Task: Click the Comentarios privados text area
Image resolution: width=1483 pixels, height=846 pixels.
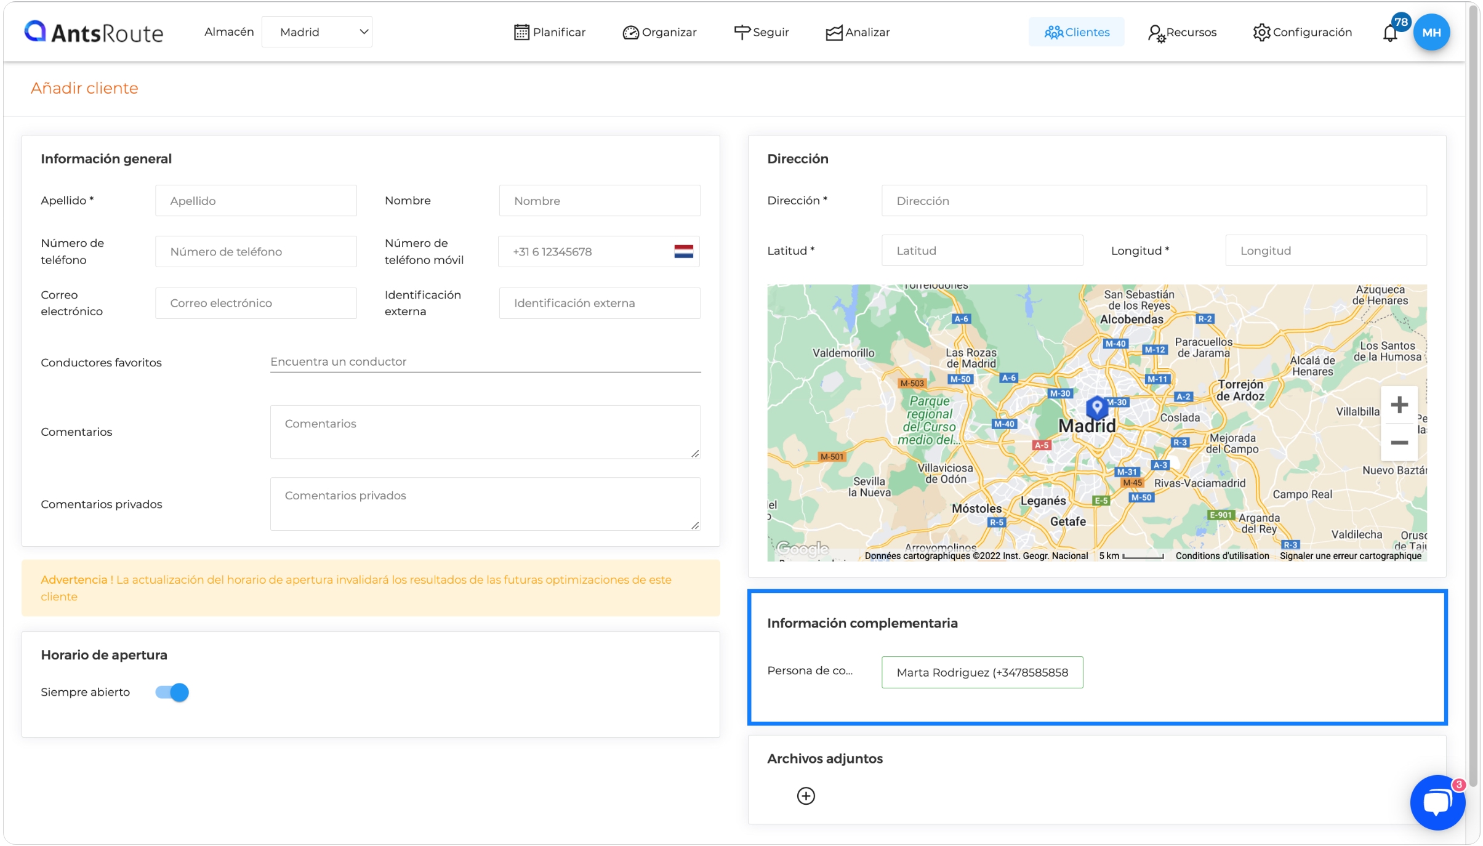Action: coord(485,504)
